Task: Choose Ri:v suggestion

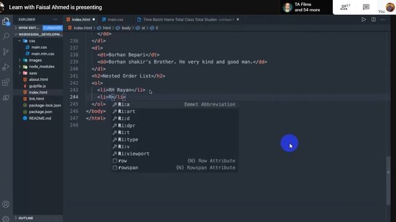Action: click(x=174, y=147)
